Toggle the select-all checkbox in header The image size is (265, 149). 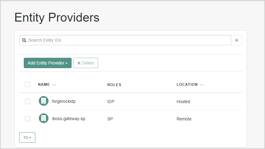click(x=27, y=84)
